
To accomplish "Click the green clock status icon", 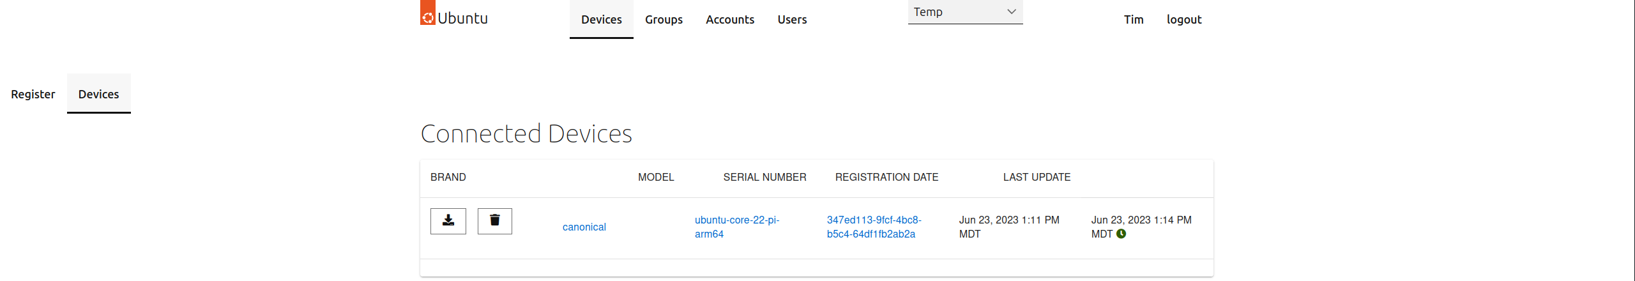I will point(1121,234).
